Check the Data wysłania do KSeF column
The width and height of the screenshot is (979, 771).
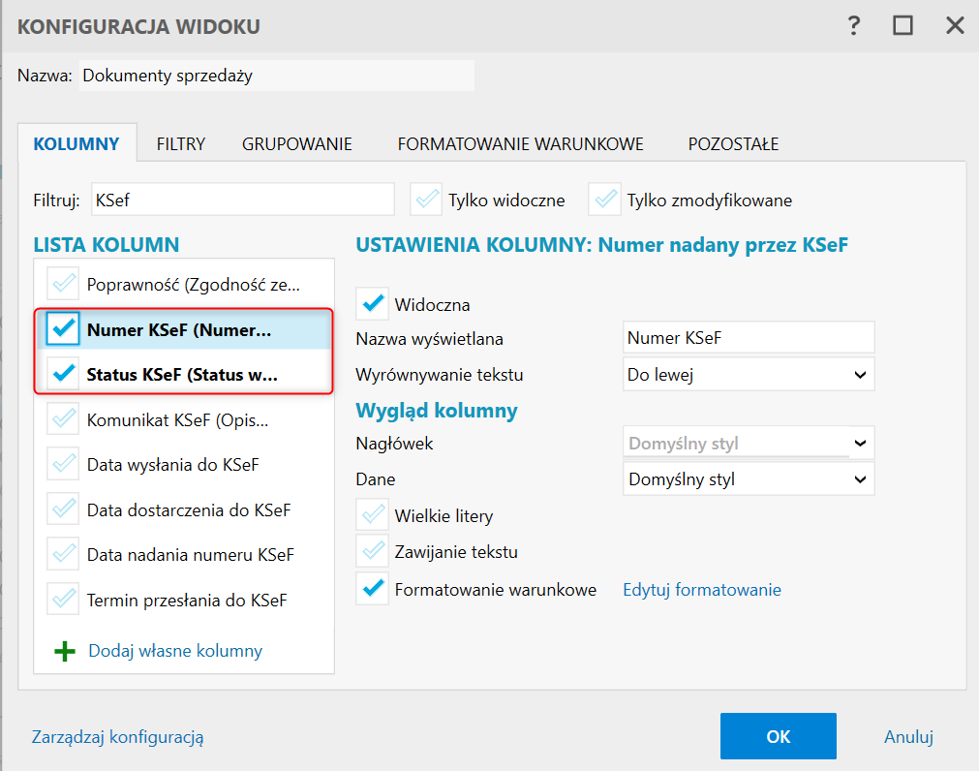click(x=63, y=465)
